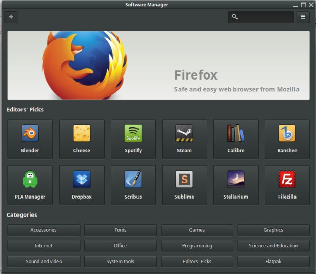This screenshot has height=274, width=316.
Task: Click the Filezilla app icon
Action: (x=287, y=180)
